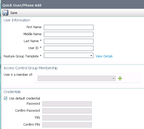Expand the User is a member of dropdown
This screenshot has width=144, height=129.
(x=77, y=78)
